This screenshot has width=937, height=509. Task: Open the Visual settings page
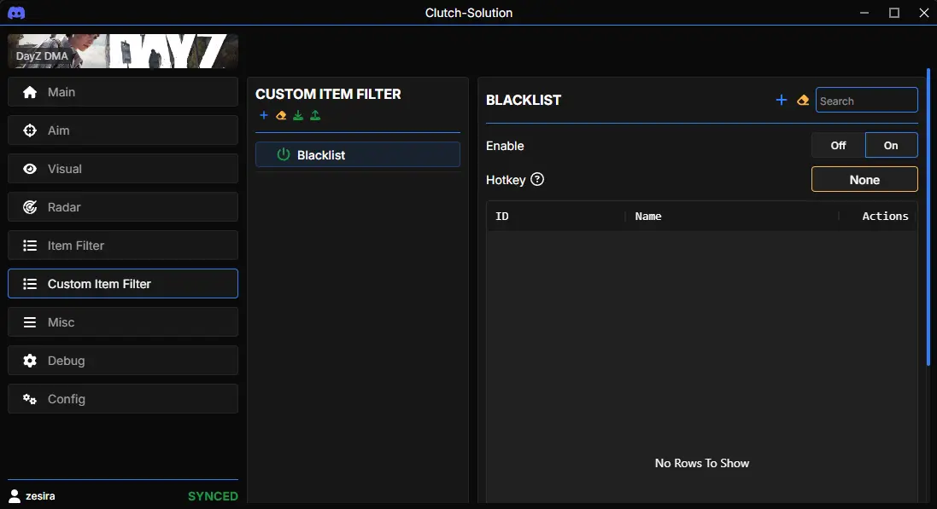point(122,169)
